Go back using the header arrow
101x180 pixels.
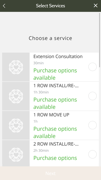[4, 6]
